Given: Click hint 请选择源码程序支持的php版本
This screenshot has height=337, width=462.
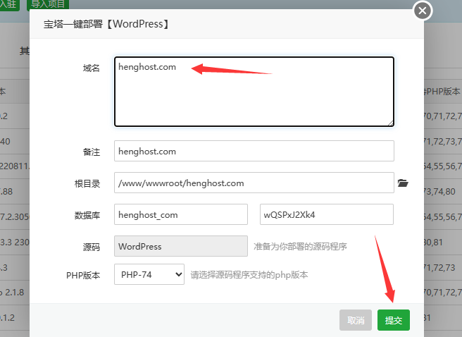Looking at the screenshot, I should [249, 275].
